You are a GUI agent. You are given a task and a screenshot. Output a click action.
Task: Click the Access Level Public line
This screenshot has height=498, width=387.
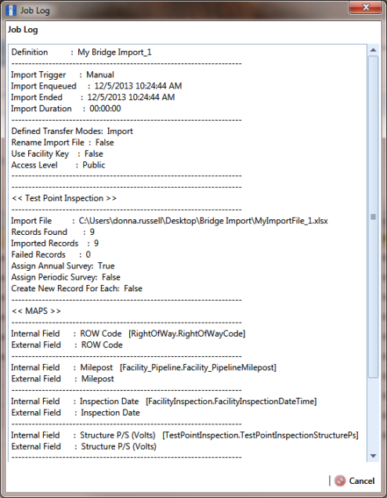pyautogui.click(x=58, y=165)
